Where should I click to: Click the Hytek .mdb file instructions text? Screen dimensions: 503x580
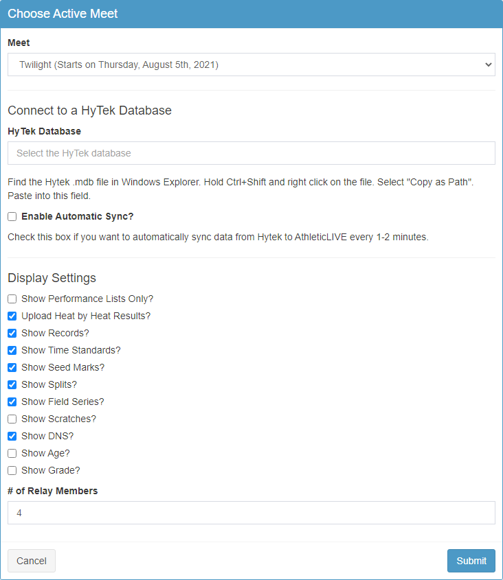[x=241, y=189]
